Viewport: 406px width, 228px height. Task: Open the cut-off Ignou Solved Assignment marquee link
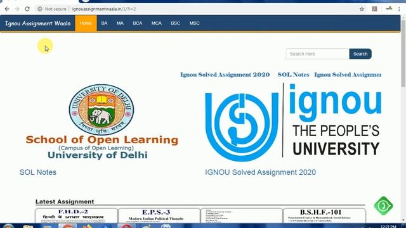(x=348, y=75)
